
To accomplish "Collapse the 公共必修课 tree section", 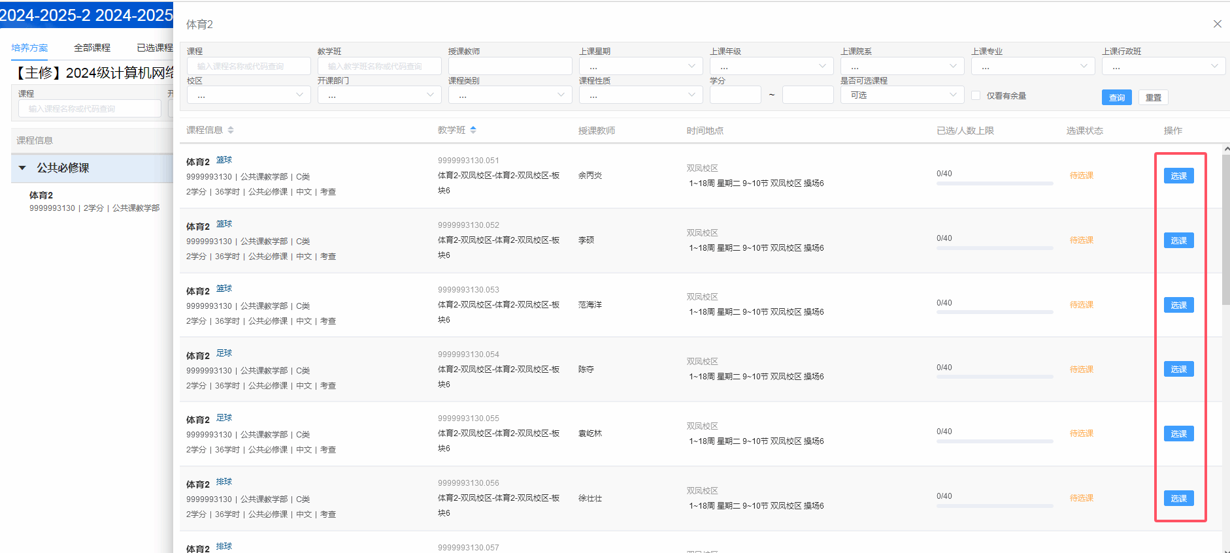I will 22,168.
